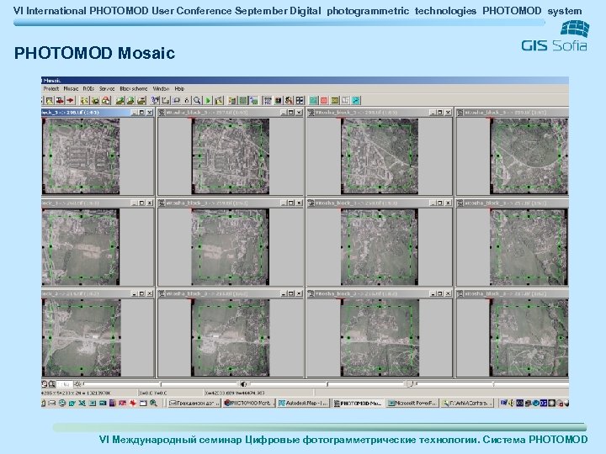Open the ROIs menu
This screenshot has height=454, width=606.
[x=88, y=89]
